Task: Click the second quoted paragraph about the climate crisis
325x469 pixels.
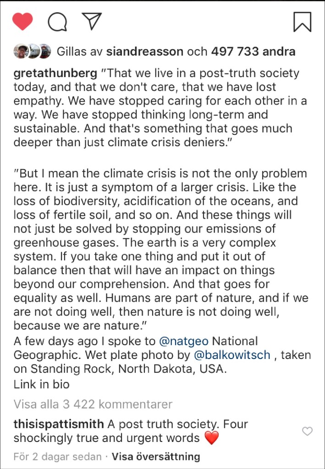Action: click(x=160, y=250)
